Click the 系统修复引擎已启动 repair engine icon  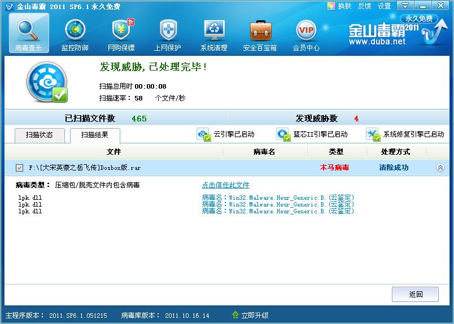(x=373, y=134)
